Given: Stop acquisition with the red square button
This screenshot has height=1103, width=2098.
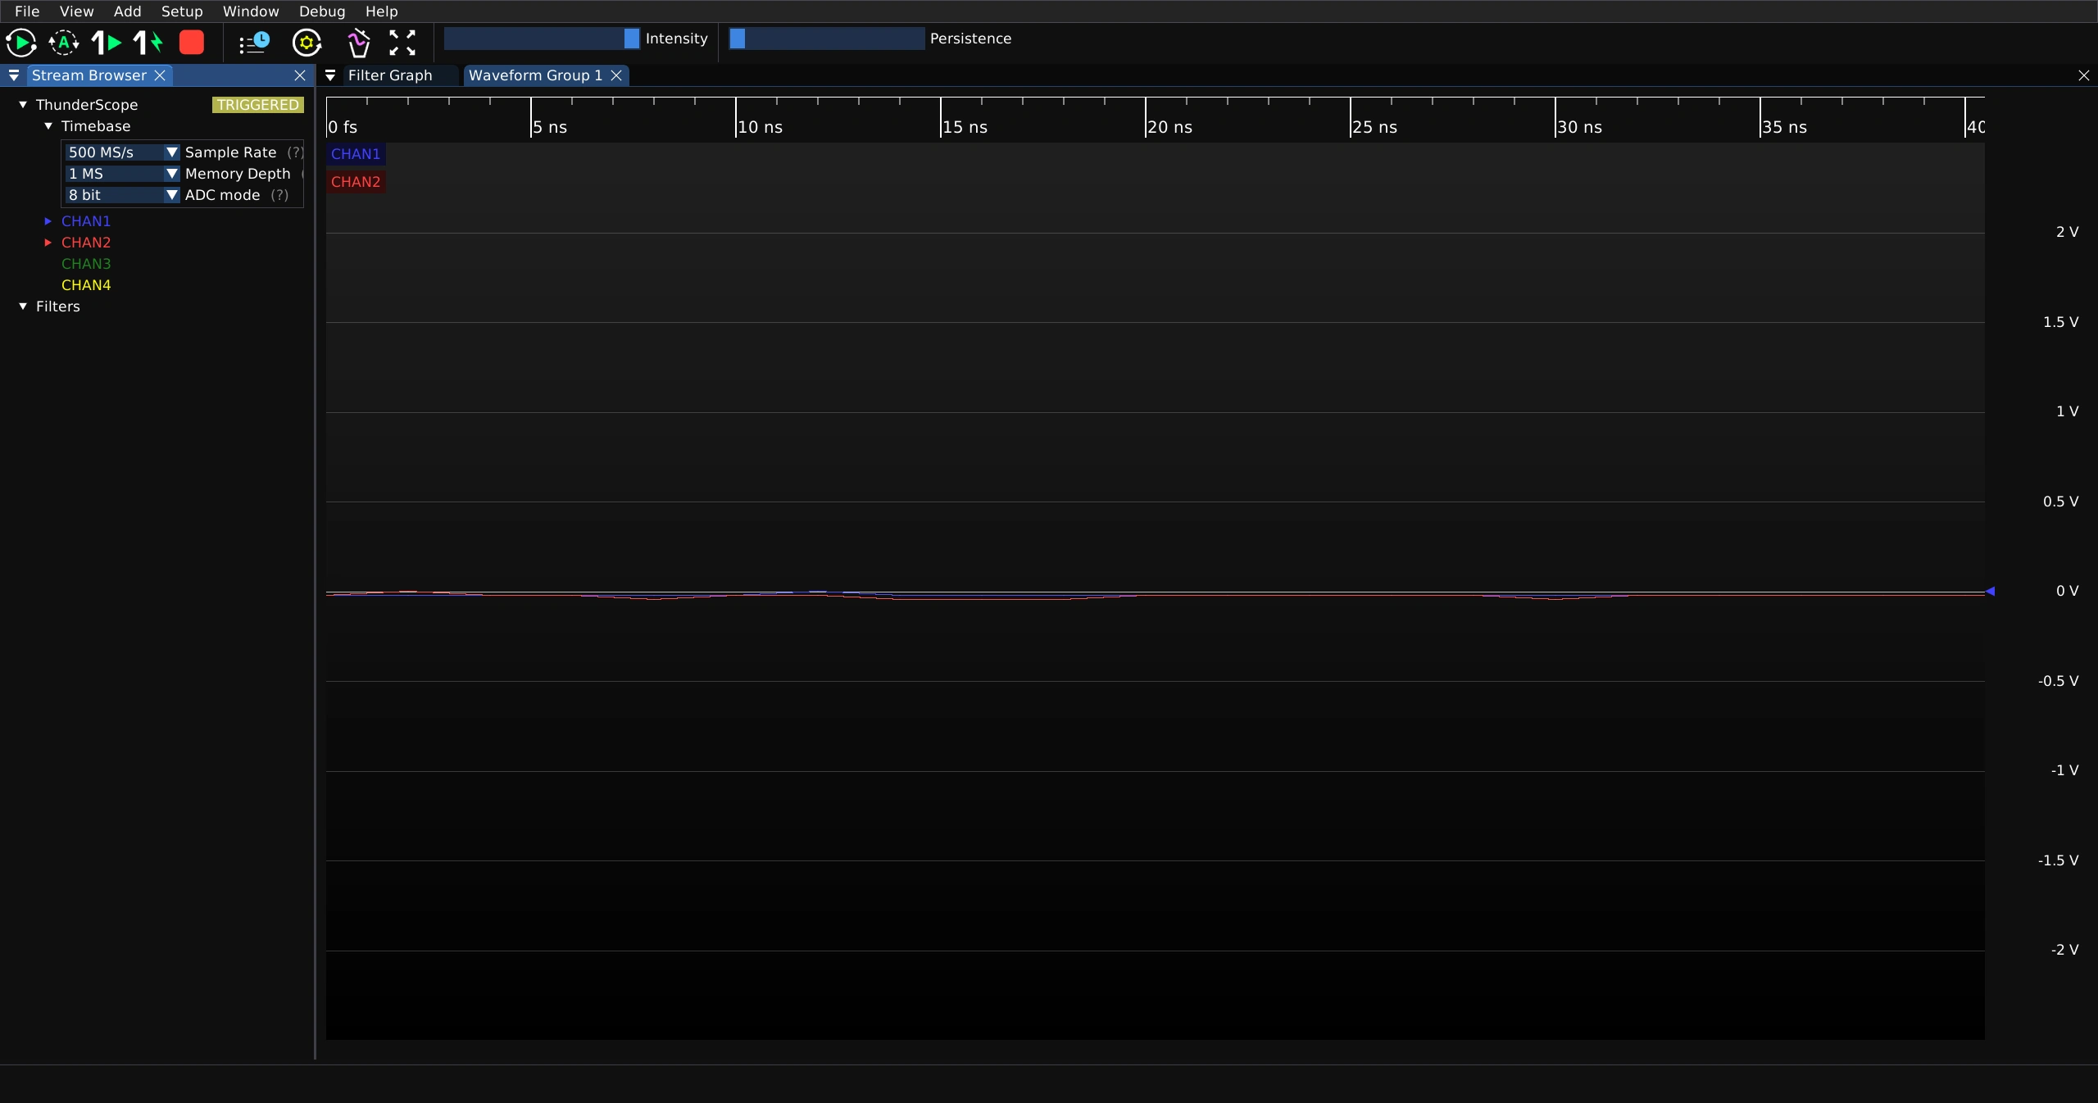Looking at the screenshot, I should pyautogui.click(x=192, y=43).
